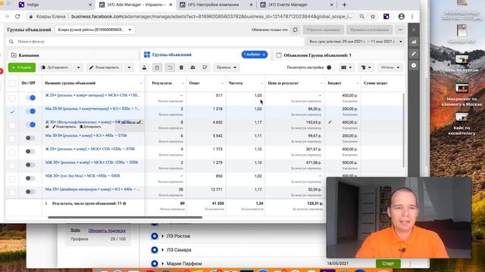Open the browser profile avatar icon
The image size is (485, 272).
click(401, 17)
